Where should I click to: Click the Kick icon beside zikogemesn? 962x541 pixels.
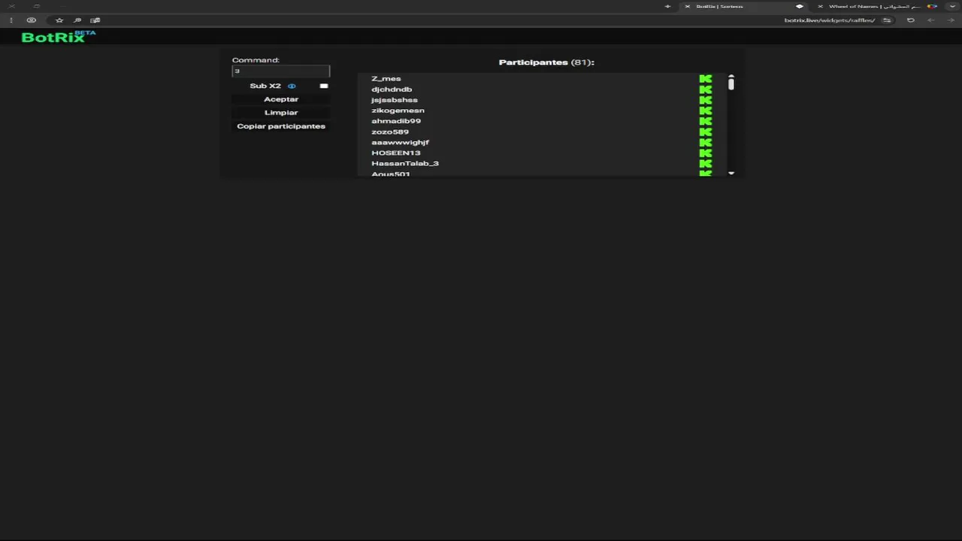tap(705, 110)
